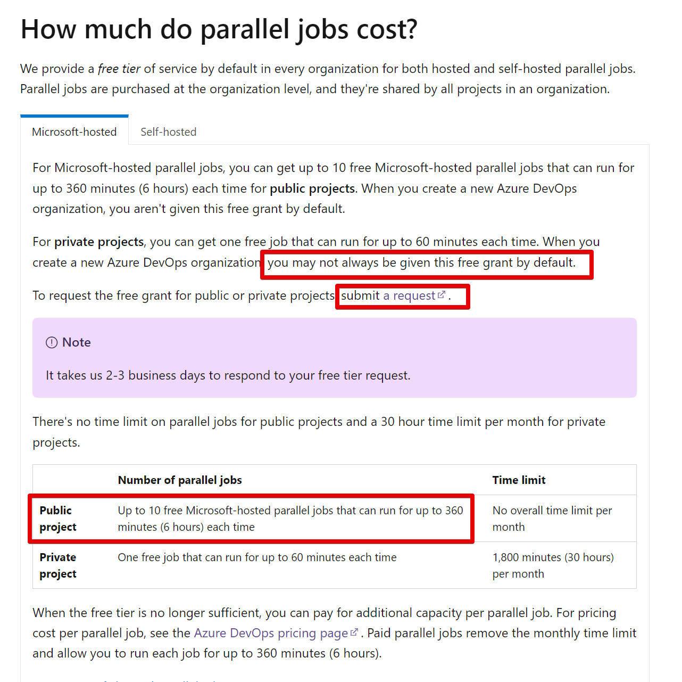The height and width of the screenshot is (682, 682).
Task: Click the italic 'free tier' text
Action: pyautogui.click(x=119, y=69)
